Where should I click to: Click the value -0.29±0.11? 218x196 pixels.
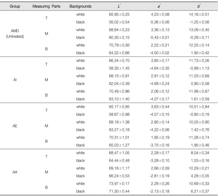click(x=199, y=38)
